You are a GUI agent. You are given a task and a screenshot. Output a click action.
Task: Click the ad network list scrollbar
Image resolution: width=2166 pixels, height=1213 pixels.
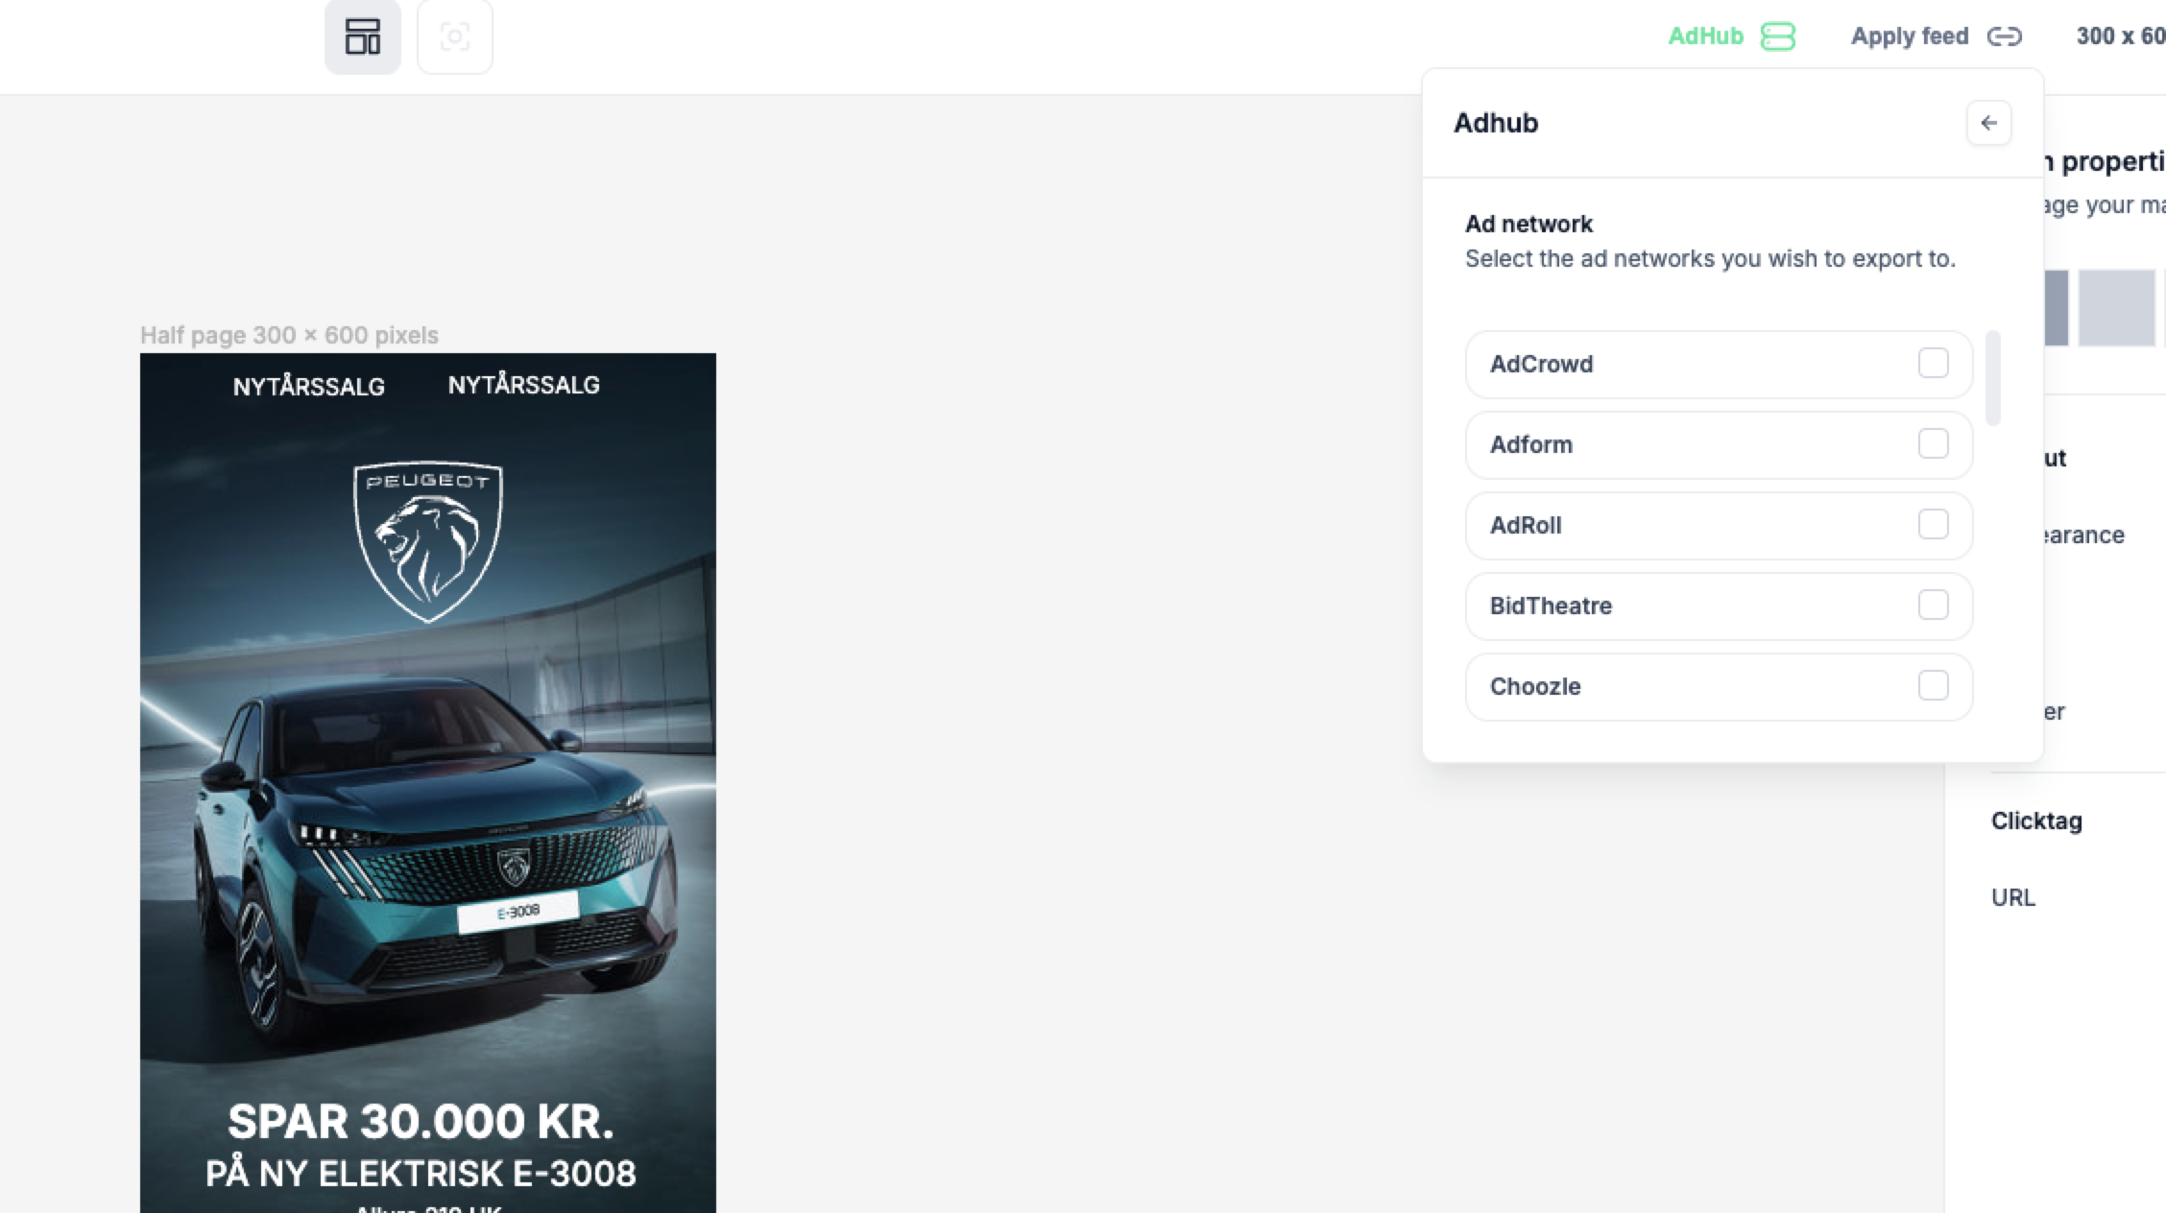tap(1993, 378)
